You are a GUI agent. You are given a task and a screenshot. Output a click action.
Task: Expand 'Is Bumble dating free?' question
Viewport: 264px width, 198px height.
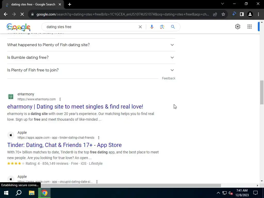(x=91, y=57)
